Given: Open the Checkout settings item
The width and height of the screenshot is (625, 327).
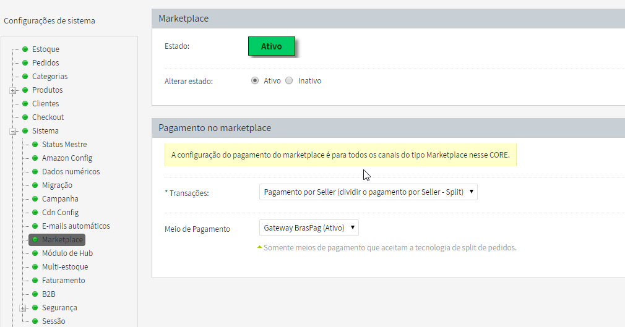Looking at the screenshot, I should pos(48,117).
